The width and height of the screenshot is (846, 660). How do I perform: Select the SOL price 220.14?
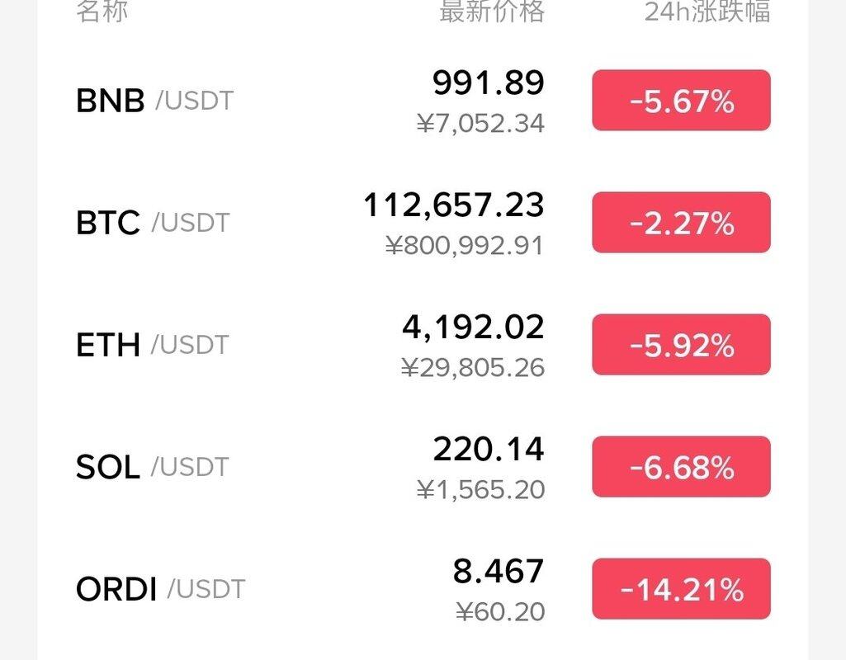[x=489, y=449]
